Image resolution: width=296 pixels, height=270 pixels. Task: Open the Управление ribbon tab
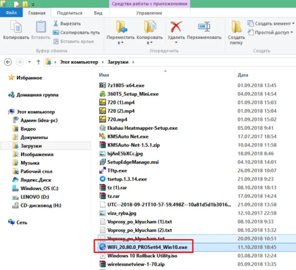coord(149,13)
